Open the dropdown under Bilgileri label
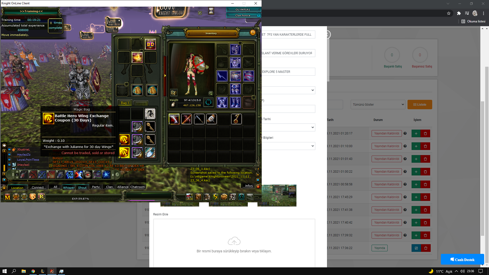This screenshot has height=275, width=489. click(x=289, y=146)
